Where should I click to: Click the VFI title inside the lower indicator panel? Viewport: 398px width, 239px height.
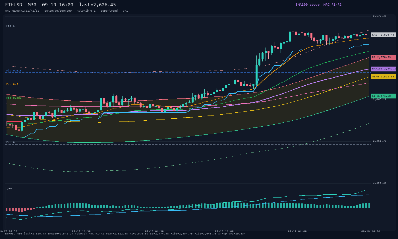point(9,189)
